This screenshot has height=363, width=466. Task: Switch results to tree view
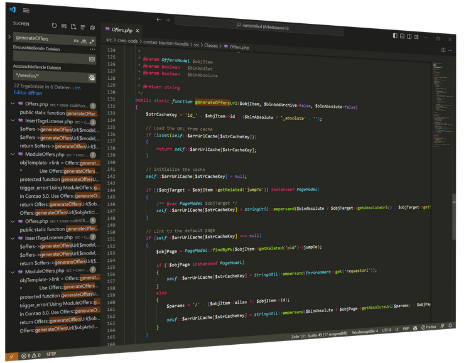click(x=83, y=28)
